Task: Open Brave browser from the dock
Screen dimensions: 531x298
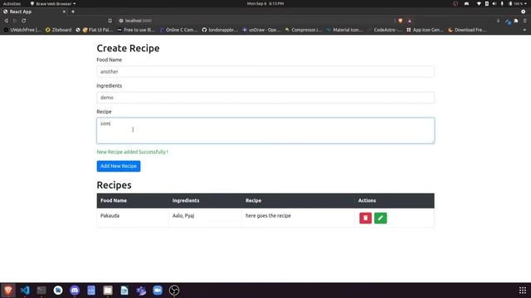Action: click(8, 291)
